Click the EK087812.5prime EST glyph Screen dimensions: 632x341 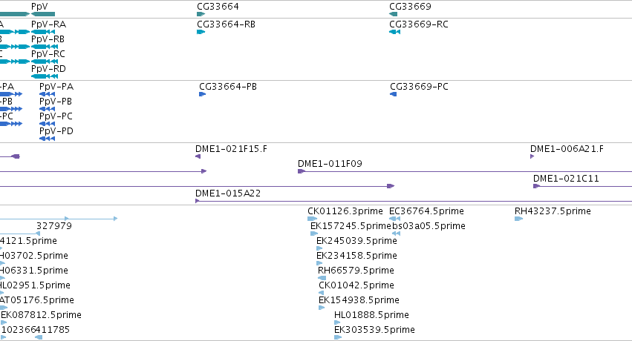[4, 322]
